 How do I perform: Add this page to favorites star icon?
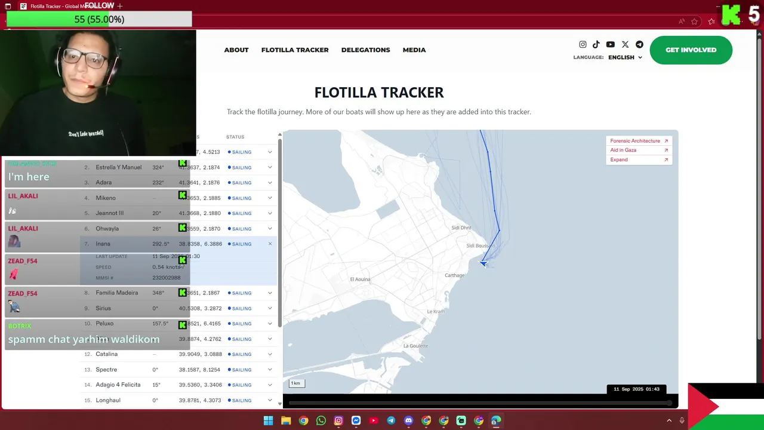pos(695,21)
